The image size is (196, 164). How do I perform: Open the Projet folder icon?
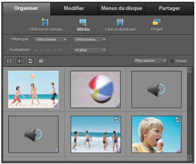point(157,22)
